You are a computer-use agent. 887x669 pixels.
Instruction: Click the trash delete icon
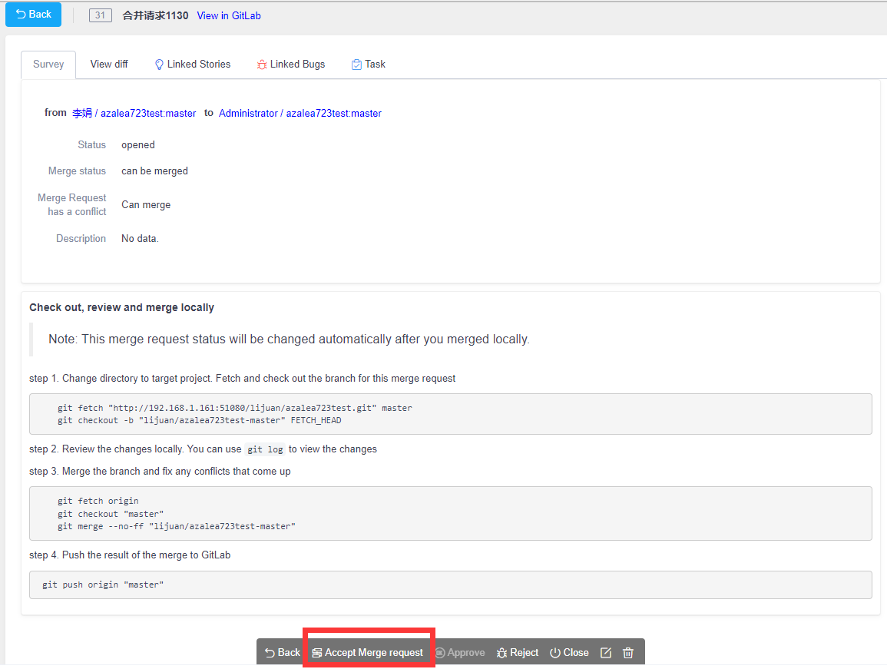tap(628, 653)
